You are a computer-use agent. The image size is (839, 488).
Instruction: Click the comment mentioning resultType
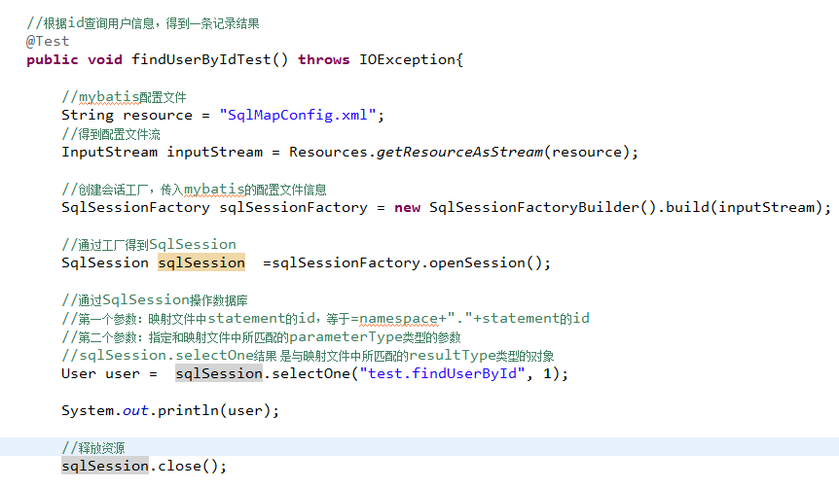[x=308, y=355]
